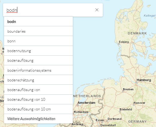Image resolution: width=156 pixels, height=127 pixels.
Task: Choose the suggestion "bodenauflösung von 10" without cm
Action: point(38,99)
